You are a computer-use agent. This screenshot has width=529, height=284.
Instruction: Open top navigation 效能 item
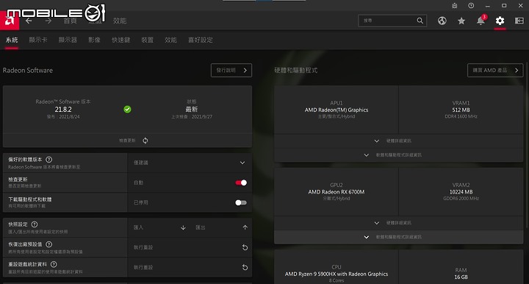point(120,21)
